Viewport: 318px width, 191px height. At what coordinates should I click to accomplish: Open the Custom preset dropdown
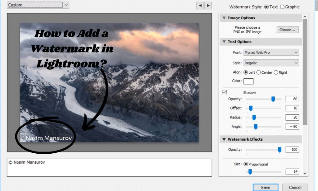pyautogui.click(x=38, y=5)
